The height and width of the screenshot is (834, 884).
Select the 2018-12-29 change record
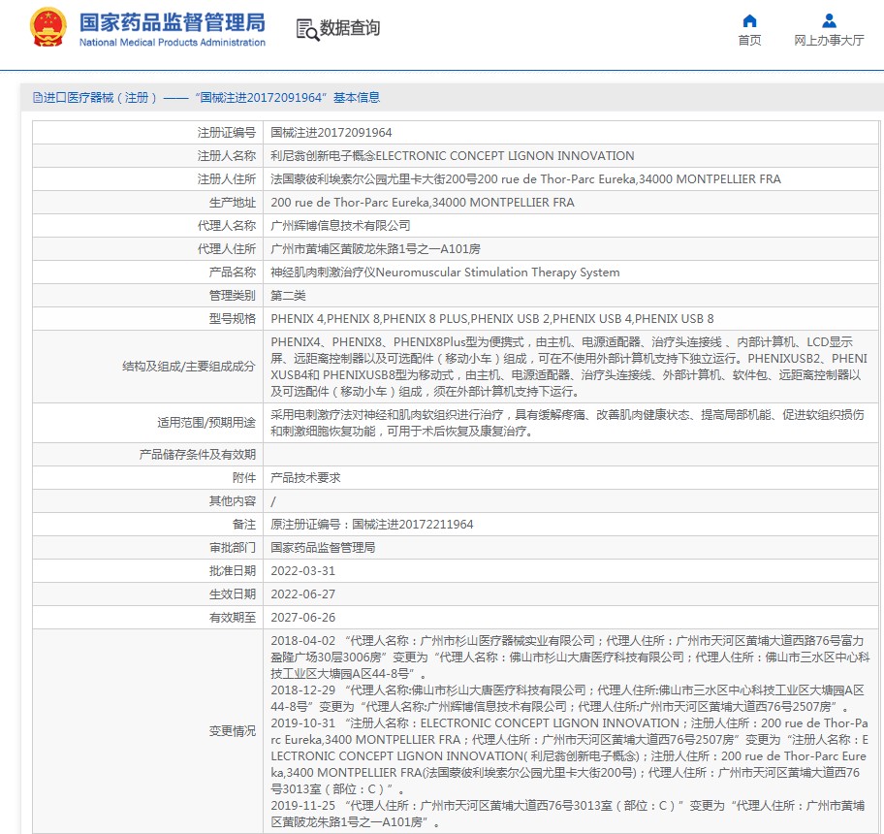(567, 698)
